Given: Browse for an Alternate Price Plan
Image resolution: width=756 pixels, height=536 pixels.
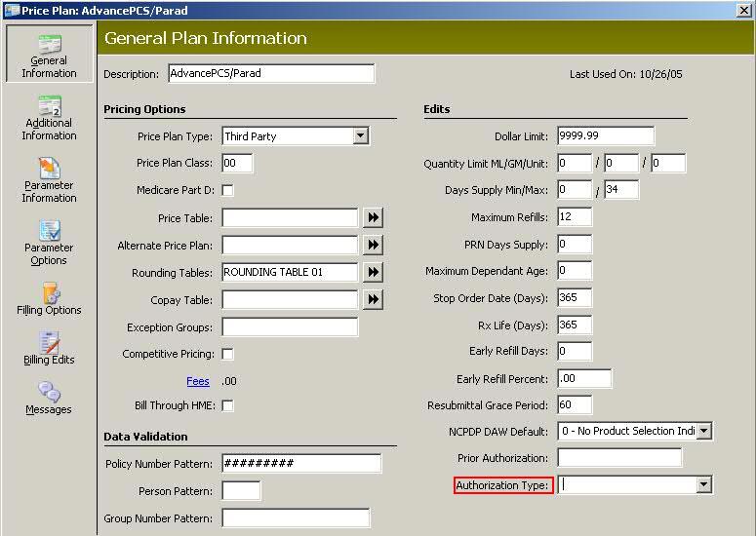Looking at the screenshot, I should click(373, 245).
